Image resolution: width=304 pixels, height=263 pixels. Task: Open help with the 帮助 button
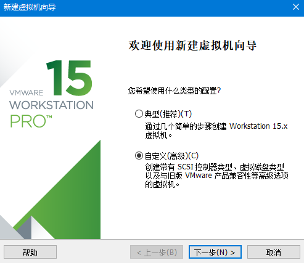30,252
